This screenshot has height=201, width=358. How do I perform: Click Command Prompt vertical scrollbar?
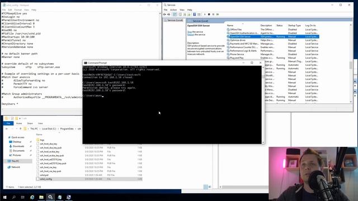pyautogui.click(x=263, y=104)
